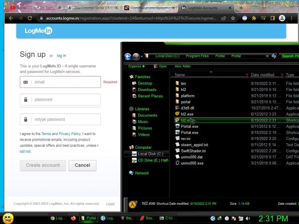Bookmark this page with star icon

tap(233, 18)
